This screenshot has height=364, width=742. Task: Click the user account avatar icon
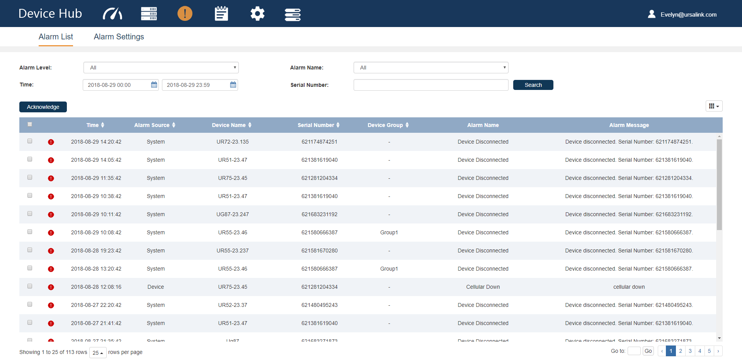coord(652,14)
